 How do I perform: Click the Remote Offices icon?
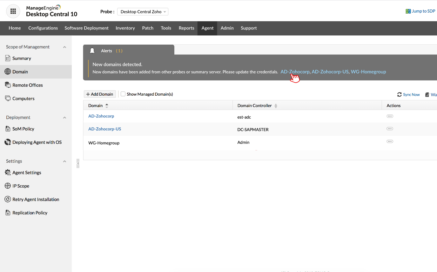(x=8, y=85)
